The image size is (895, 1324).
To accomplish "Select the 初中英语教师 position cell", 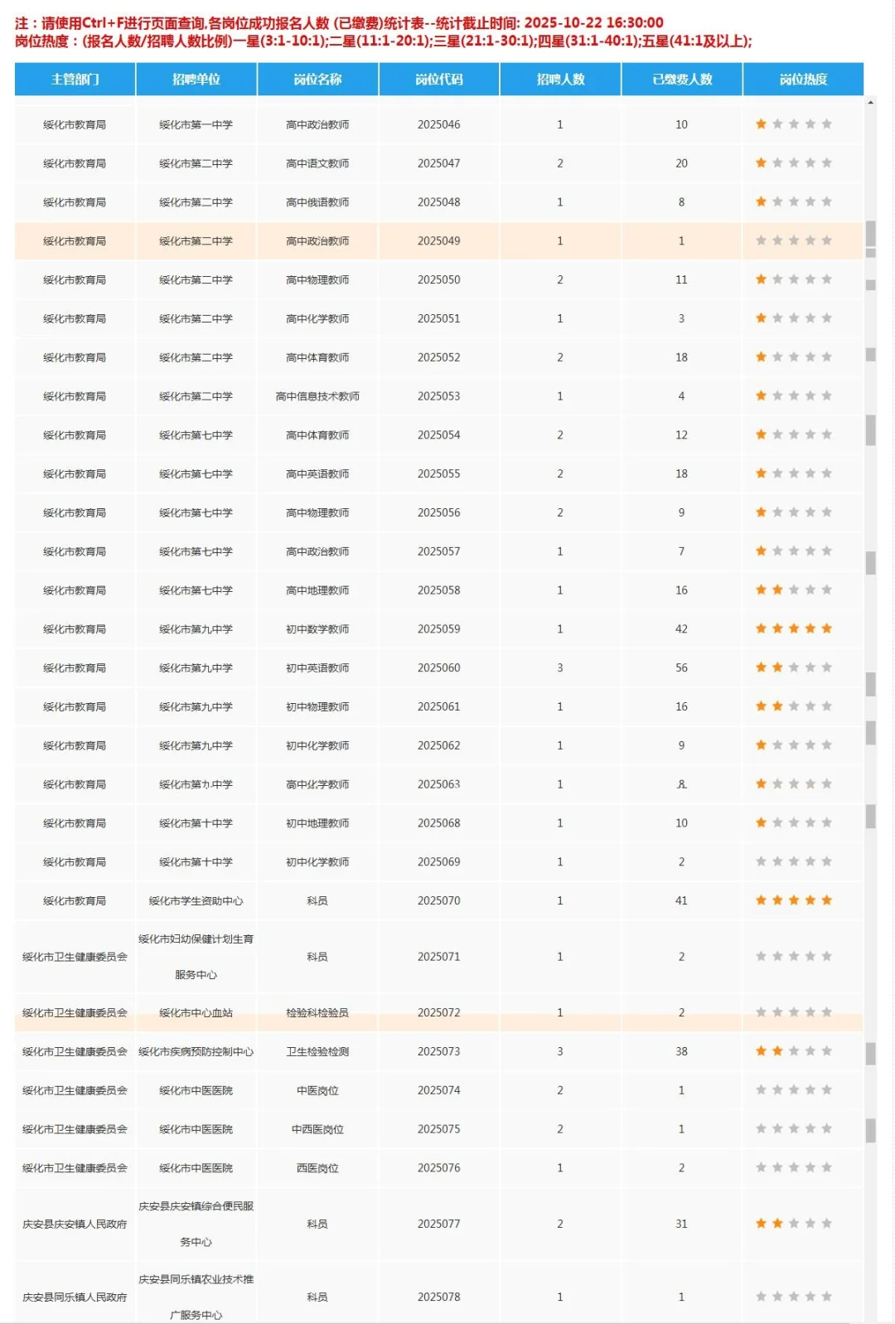I will (317, 667).
